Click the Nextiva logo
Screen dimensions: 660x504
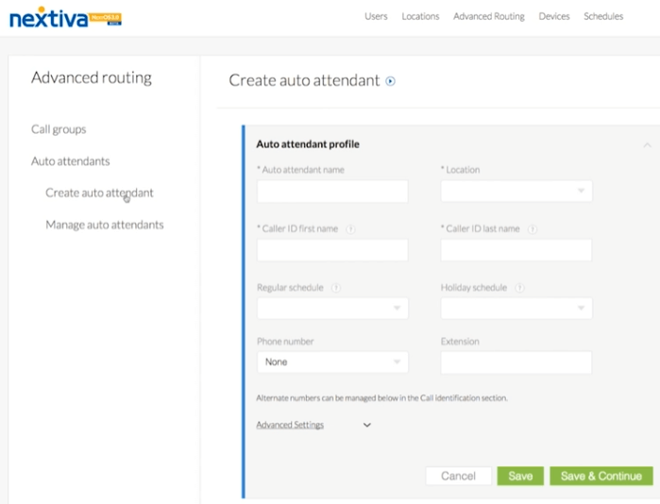65,17
